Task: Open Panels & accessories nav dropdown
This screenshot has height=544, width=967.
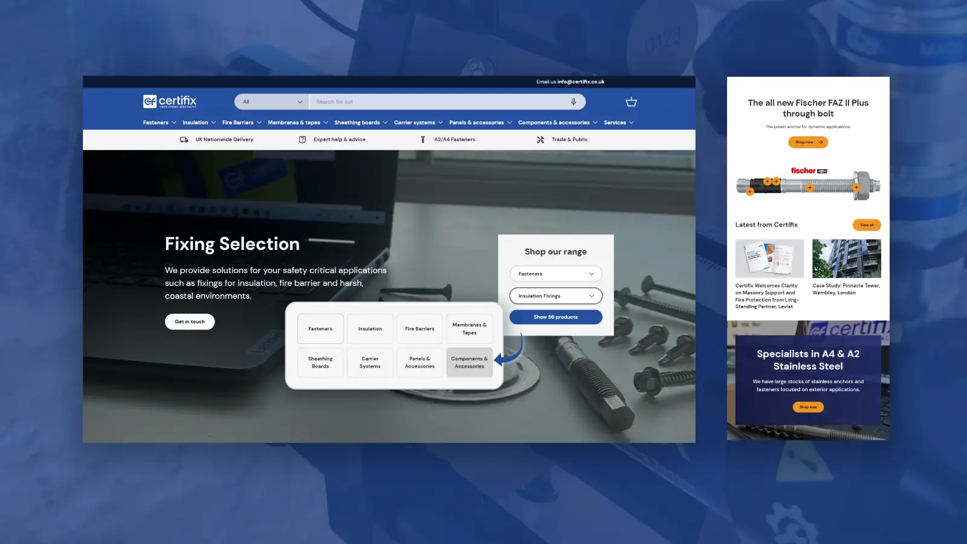Action: coord(480,123)
